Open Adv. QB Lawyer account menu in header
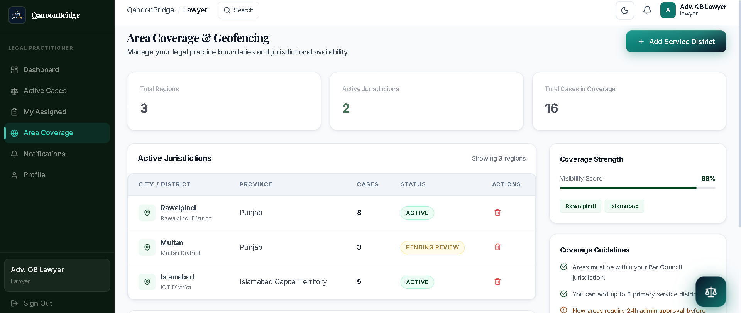741x313 pixels. tap(694, 10)
